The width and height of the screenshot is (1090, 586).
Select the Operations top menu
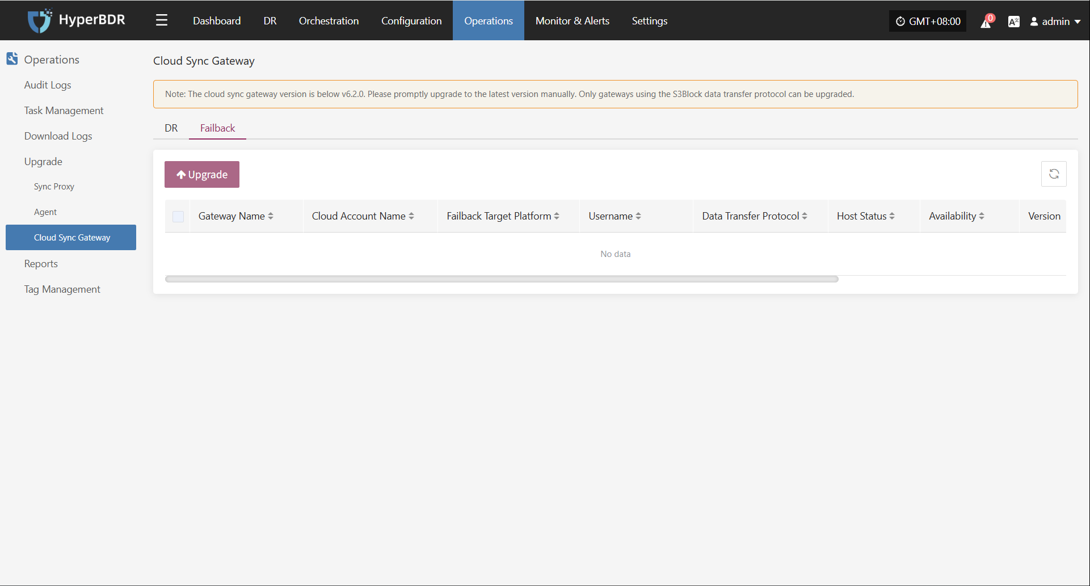489,20
